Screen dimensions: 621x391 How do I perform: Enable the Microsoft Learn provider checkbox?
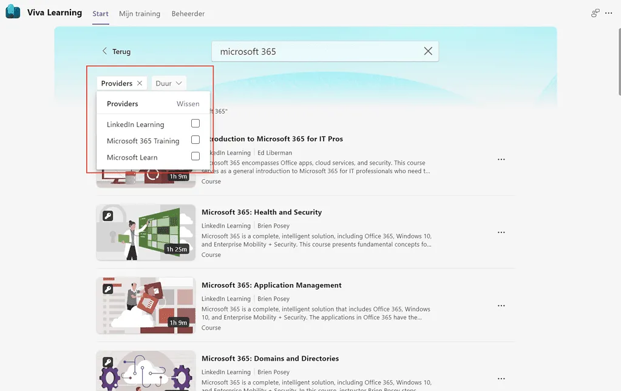[x=195, y=157]
